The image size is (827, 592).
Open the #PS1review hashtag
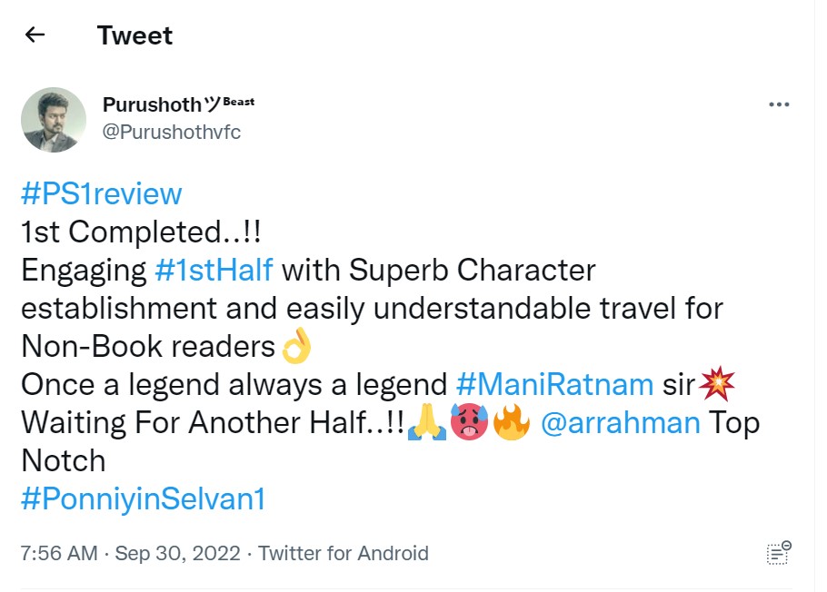tap(102, 193)
